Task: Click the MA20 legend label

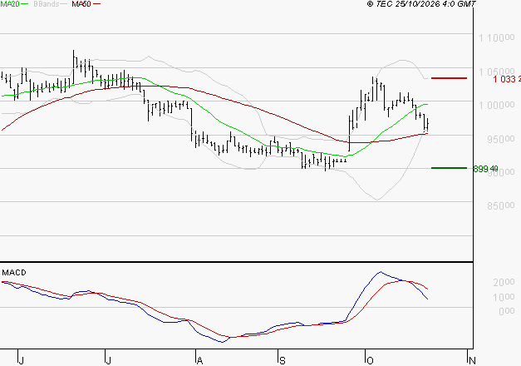Action: click(x=10, y=4)
